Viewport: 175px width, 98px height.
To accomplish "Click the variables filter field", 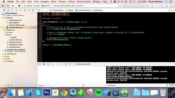I will (x=94, y=85).
